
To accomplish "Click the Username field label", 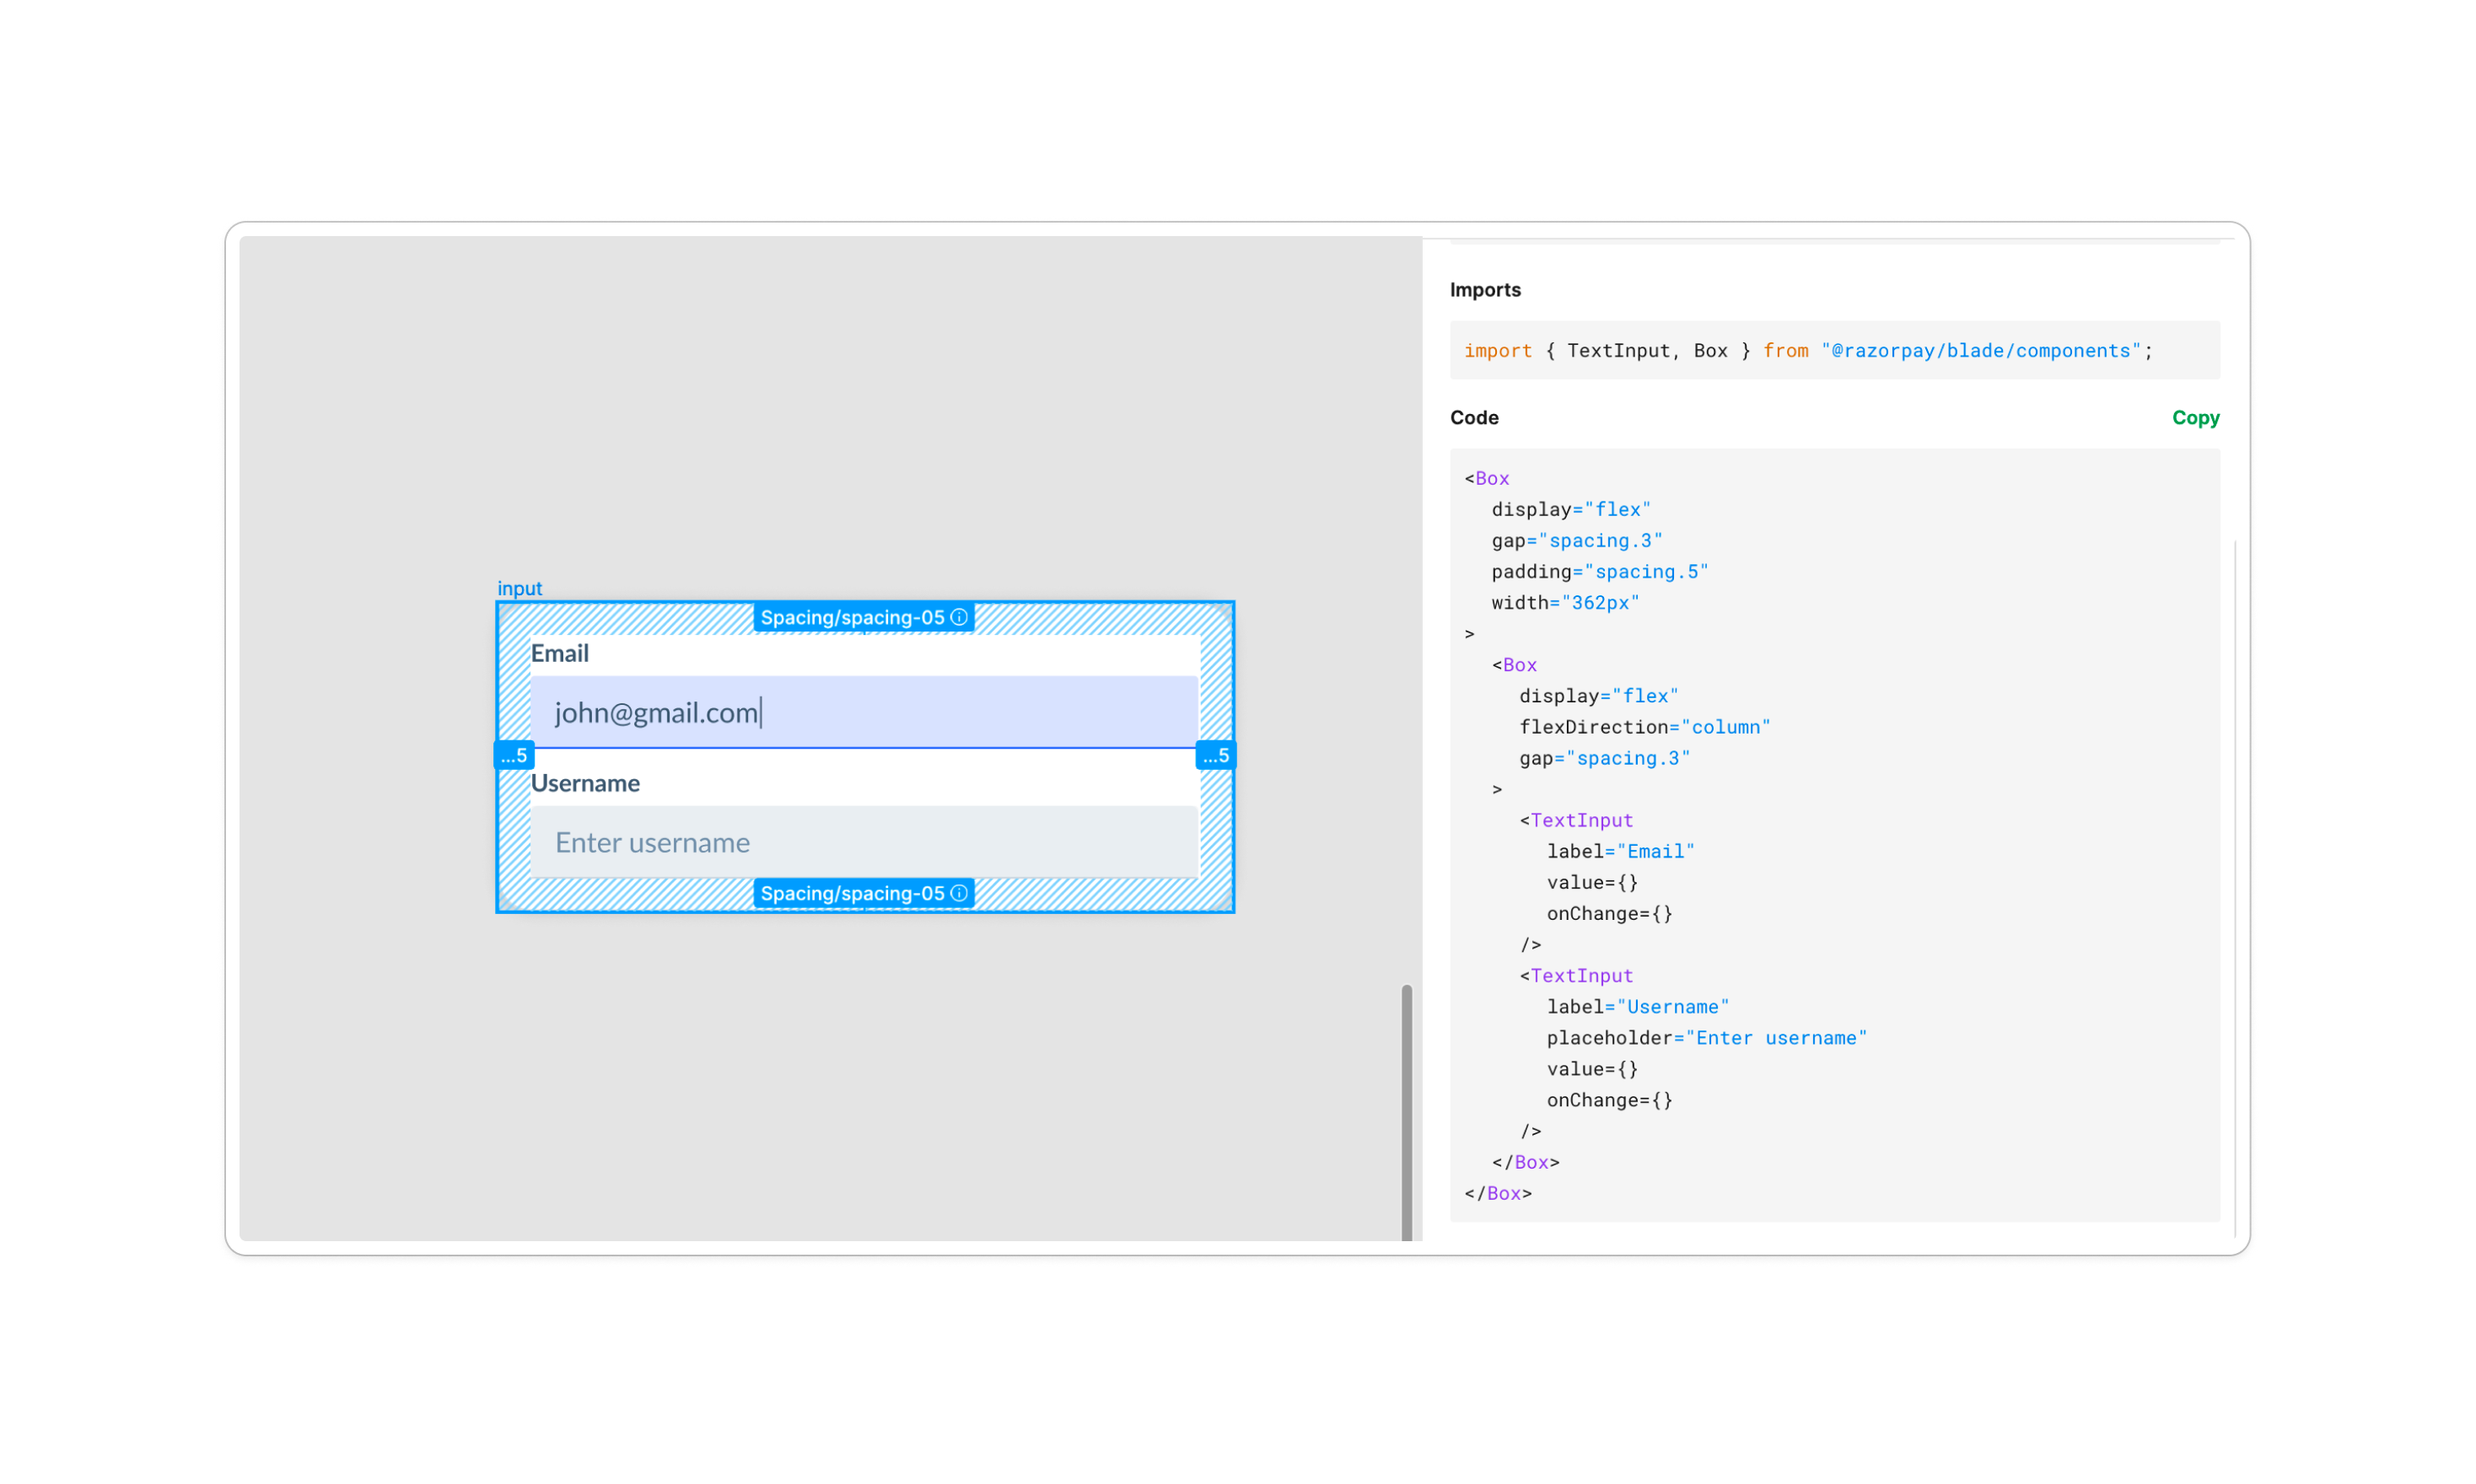I will (584, 783).
